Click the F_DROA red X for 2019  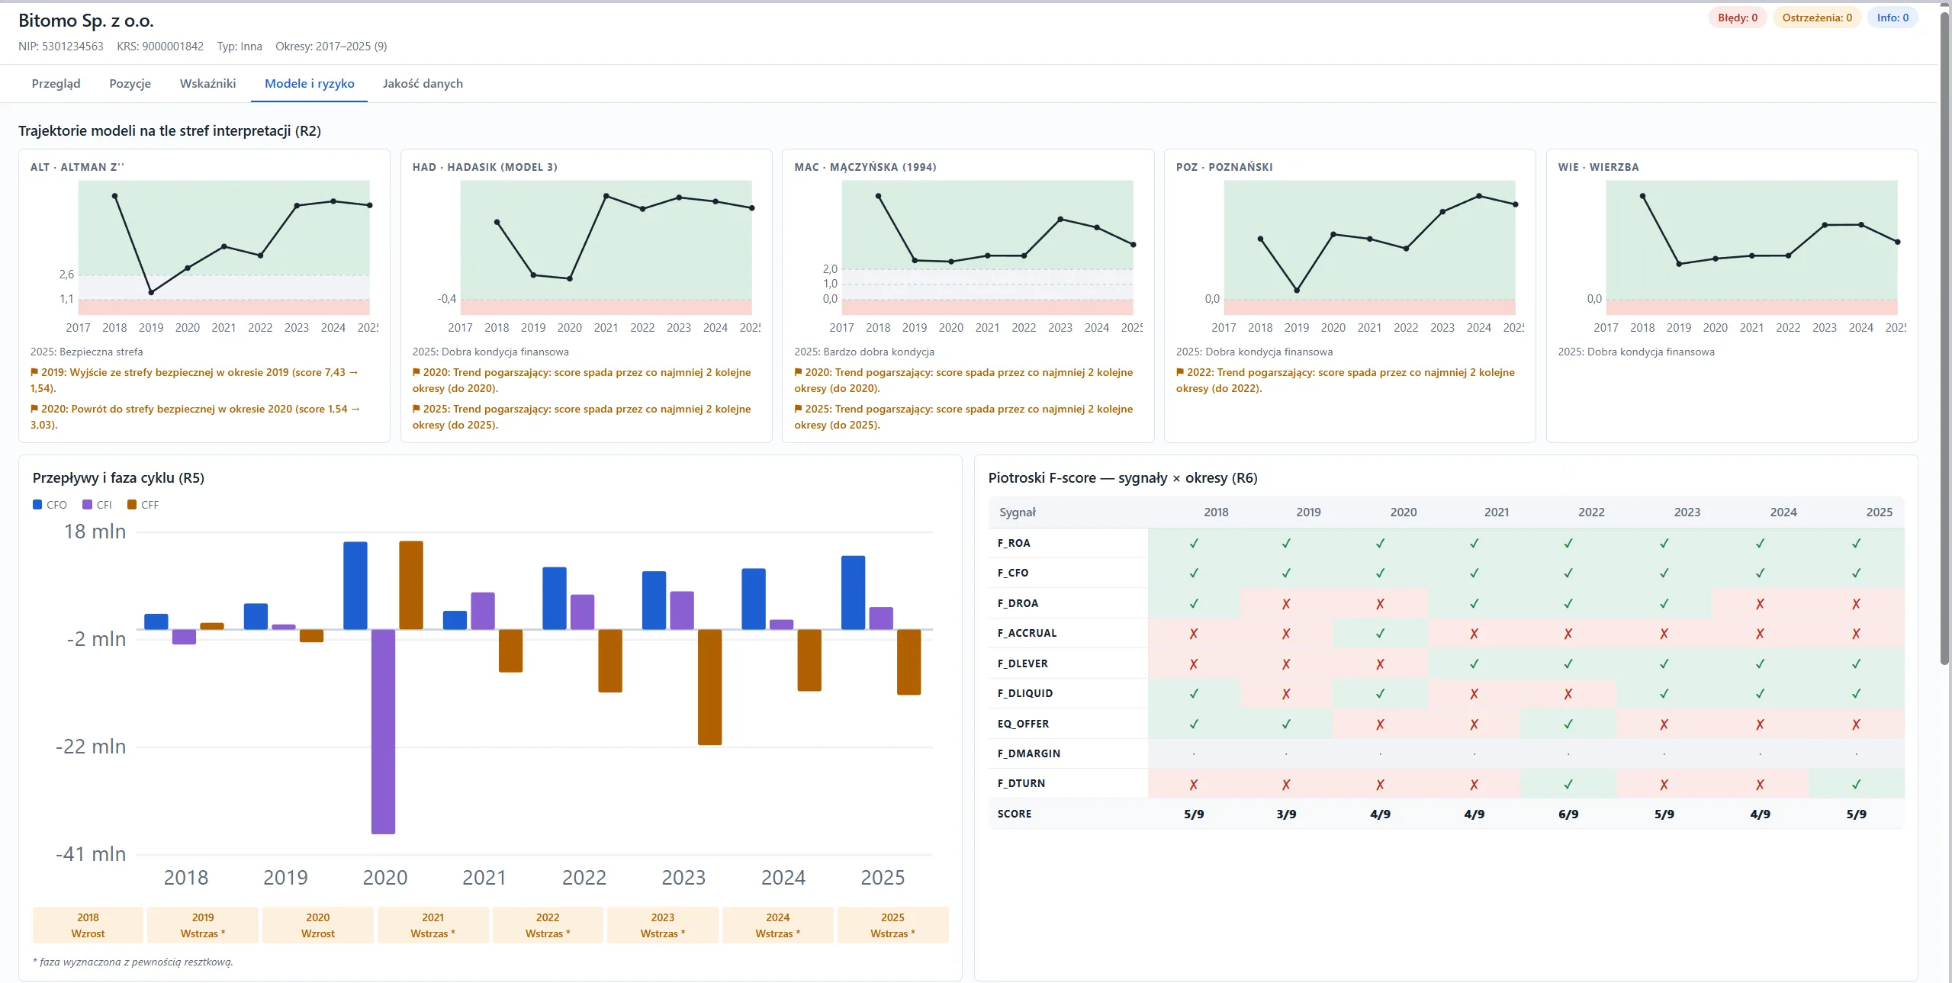(x=1286, y=603)
